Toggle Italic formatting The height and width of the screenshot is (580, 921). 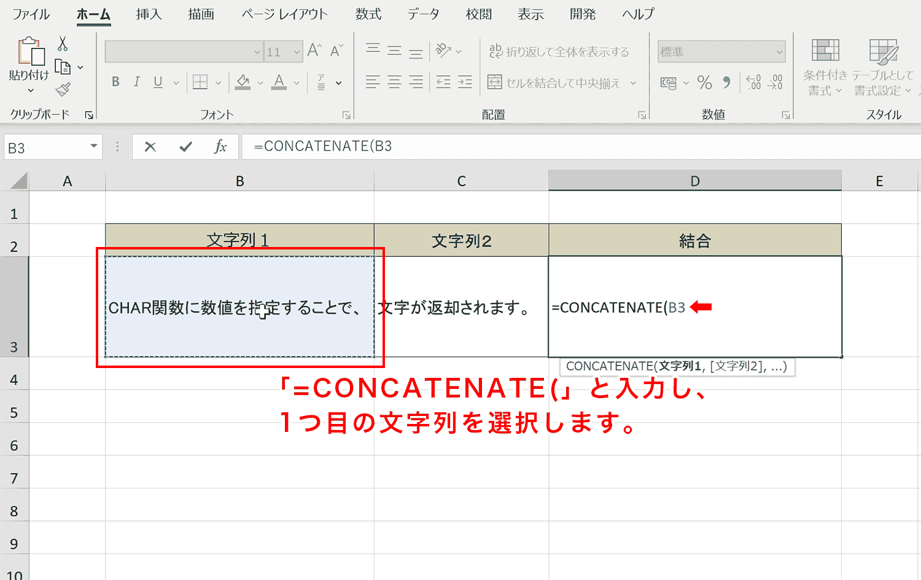(x=137, y=82)
